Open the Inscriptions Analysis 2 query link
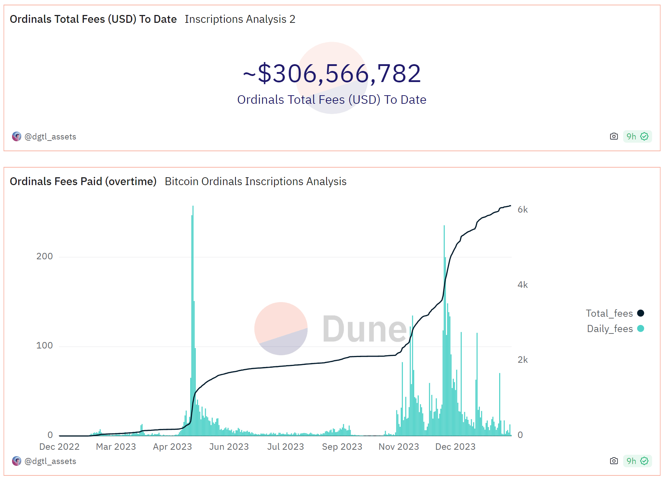664x479 pixels. pos(240,19)
